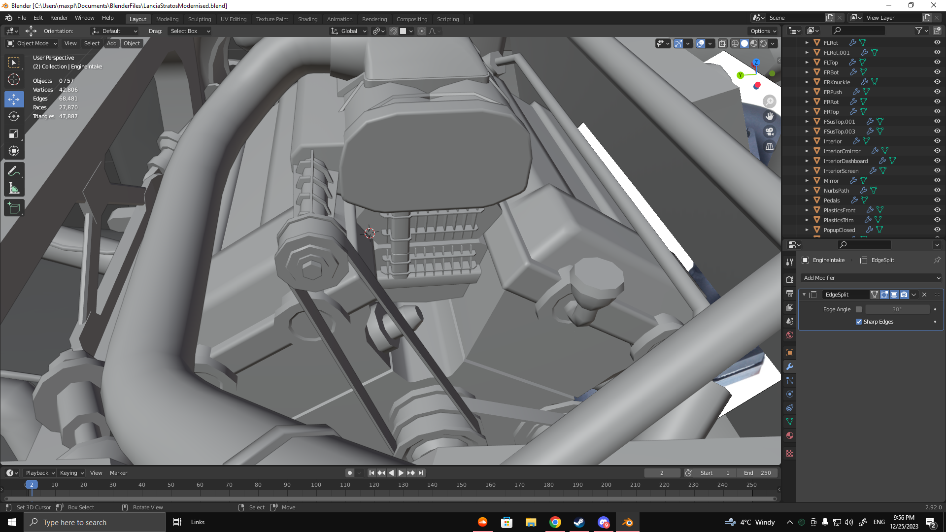
Task: Open Object Data properties tab
Action: (x=790, y=422)
